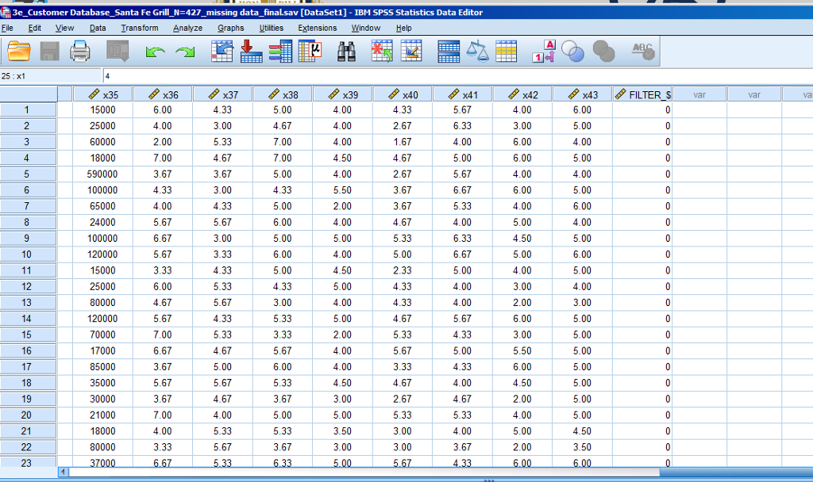The height and width of the screenshot is (482, 813).
Task: Run descriptive statistics icon
Action: [310, 52]
